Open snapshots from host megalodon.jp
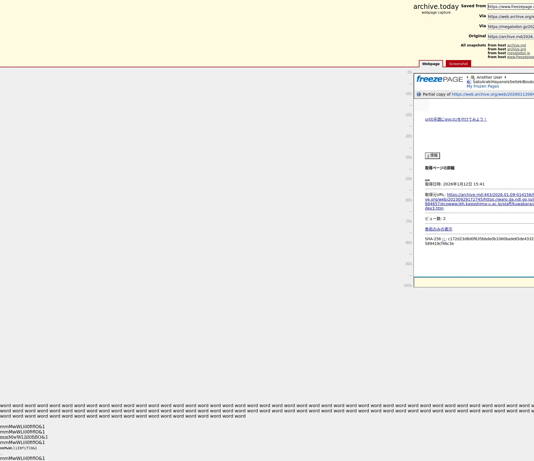This screenshot has height=461, width=534. coord(518,53)
